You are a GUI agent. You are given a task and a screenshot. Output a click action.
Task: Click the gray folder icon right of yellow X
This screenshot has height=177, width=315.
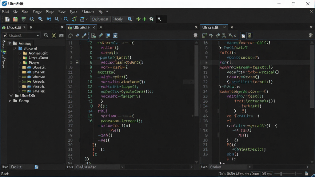[62, 36]
